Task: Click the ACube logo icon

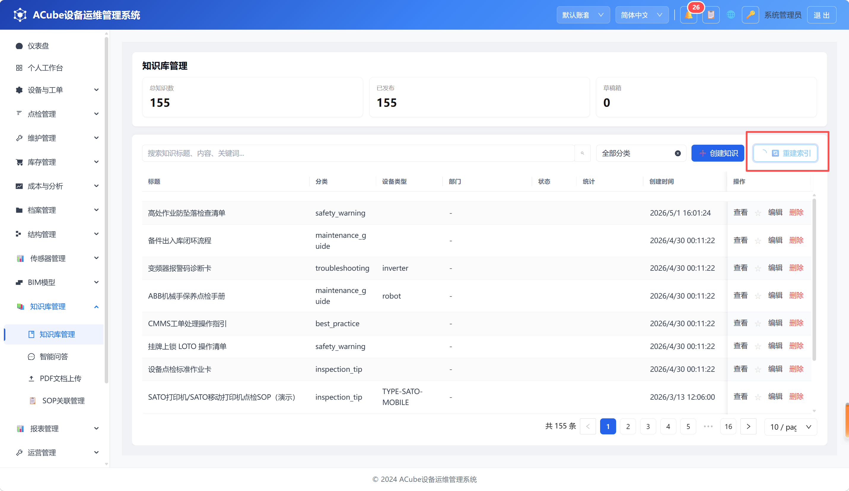Action: (20, 15)
